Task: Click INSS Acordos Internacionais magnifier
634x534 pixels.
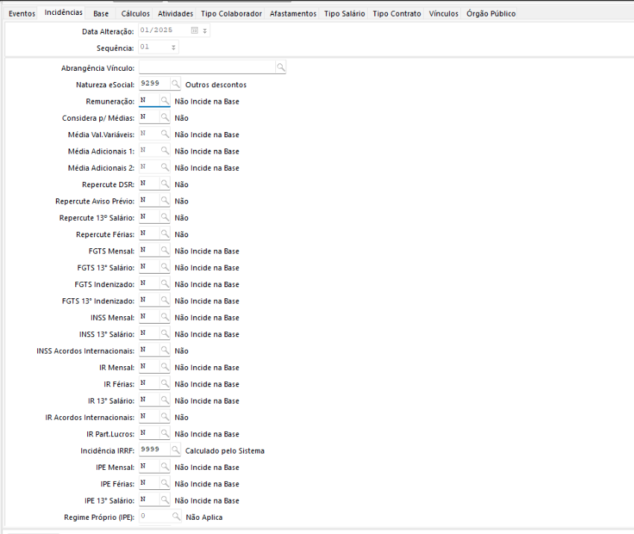Action: 165,350
